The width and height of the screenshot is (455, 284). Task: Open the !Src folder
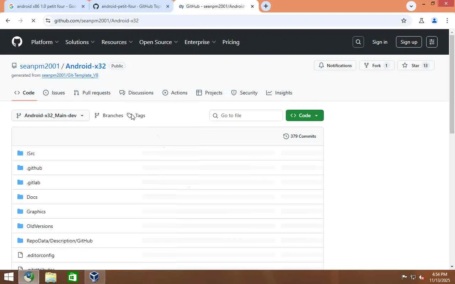(31, 153)
